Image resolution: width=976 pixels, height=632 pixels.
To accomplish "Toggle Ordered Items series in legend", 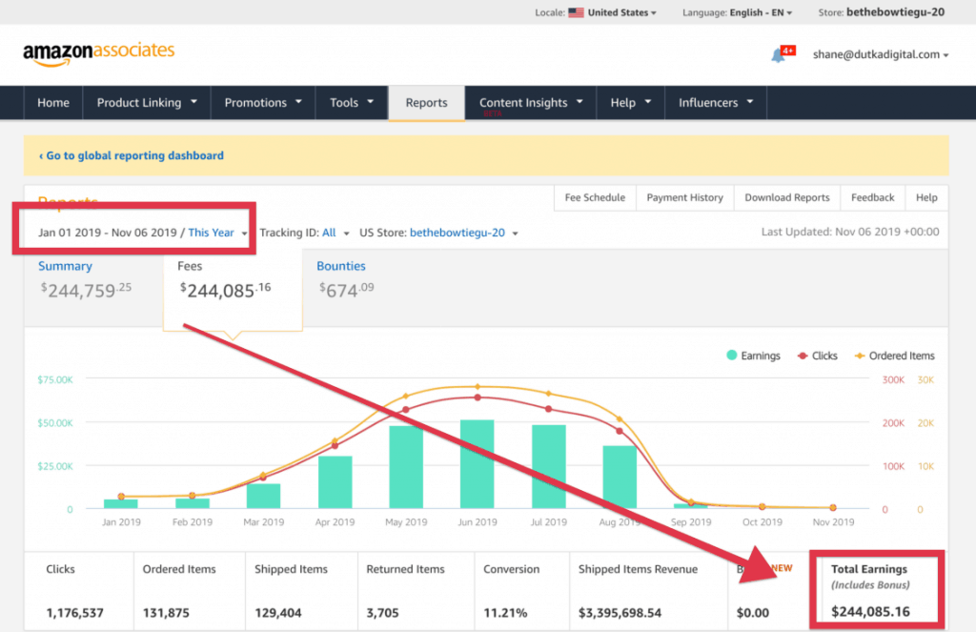I will pos(894,356).
